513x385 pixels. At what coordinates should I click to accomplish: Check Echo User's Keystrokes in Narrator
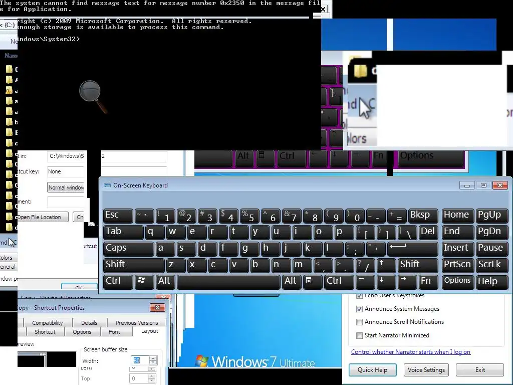359,296
